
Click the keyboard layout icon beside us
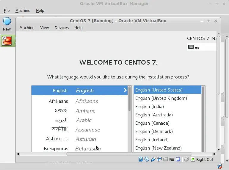pyautogui.click(x=191, y=47)
